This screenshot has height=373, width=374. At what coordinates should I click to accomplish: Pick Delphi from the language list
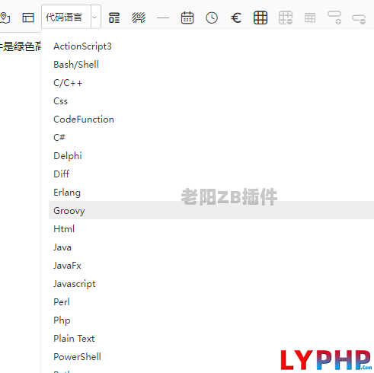point(211,156)
